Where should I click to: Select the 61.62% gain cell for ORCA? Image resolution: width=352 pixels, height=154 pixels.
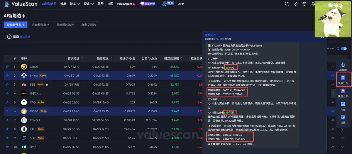click(x=174, y=67)
